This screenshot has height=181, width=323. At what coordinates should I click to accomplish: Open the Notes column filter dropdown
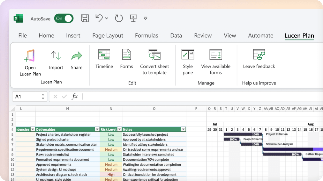point(183,129)
